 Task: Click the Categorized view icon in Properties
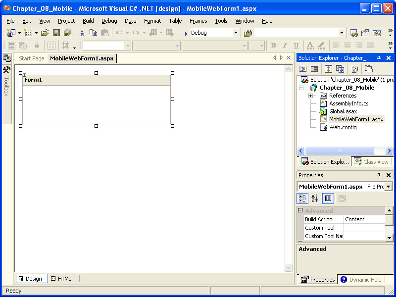(x=302, y=198)
